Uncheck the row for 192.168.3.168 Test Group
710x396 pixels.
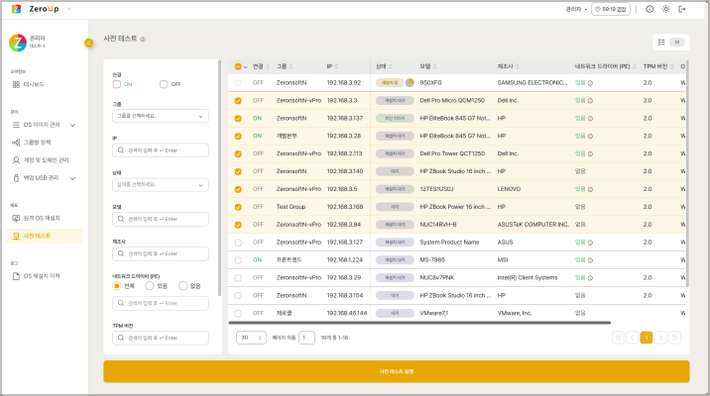(x=238, y=207)
